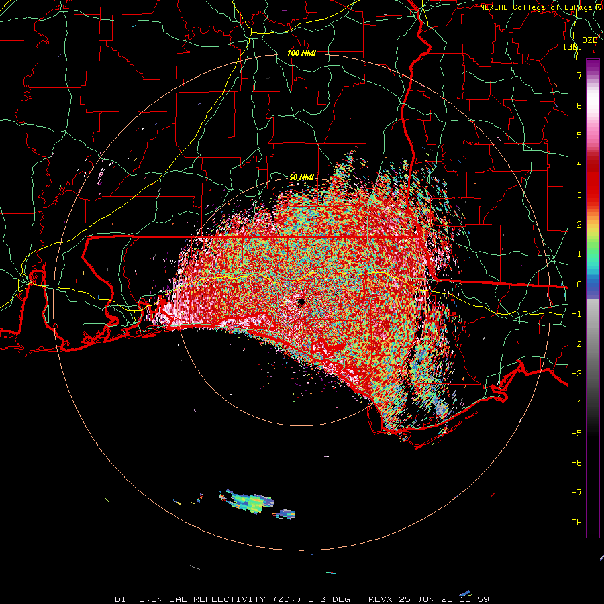
Task: Click the legend value 2
Action: tap(579, 225)
